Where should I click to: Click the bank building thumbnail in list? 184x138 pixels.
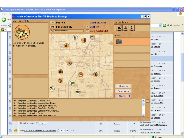[119, 41]
